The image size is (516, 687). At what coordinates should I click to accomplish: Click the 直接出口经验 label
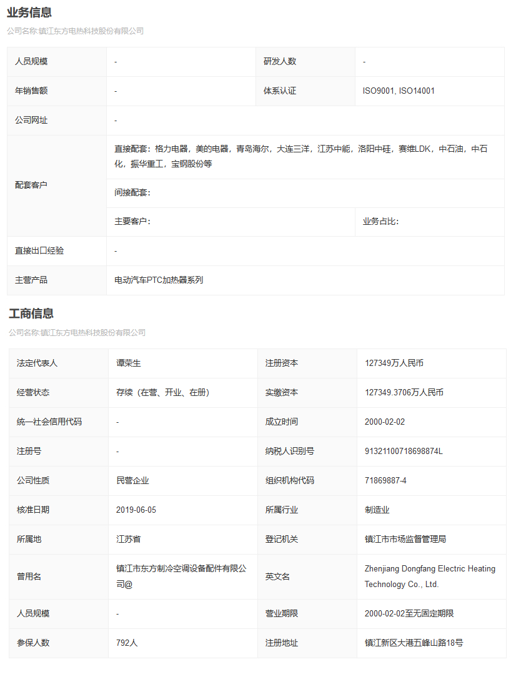(39, 251)
